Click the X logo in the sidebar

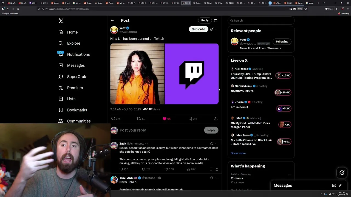click(61, 21)
